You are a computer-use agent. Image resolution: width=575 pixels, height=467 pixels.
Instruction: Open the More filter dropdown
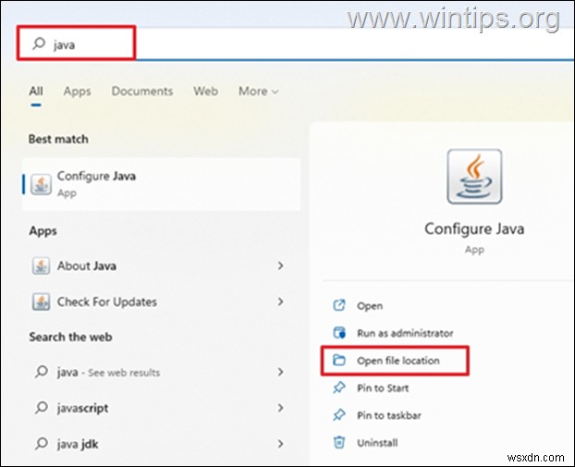coord(258,91)
